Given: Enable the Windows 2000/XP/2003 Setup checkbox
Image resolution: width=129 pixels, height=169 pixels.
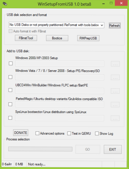Looking at the screenshot, I should [11, 64].
